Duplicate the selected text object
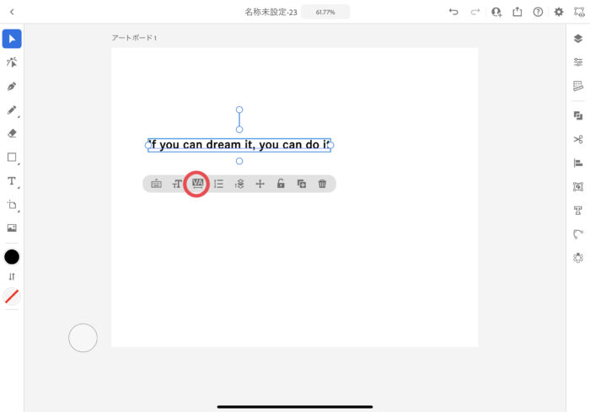Image resolution: width=590 pixels, height=412 pixels. 302,184
